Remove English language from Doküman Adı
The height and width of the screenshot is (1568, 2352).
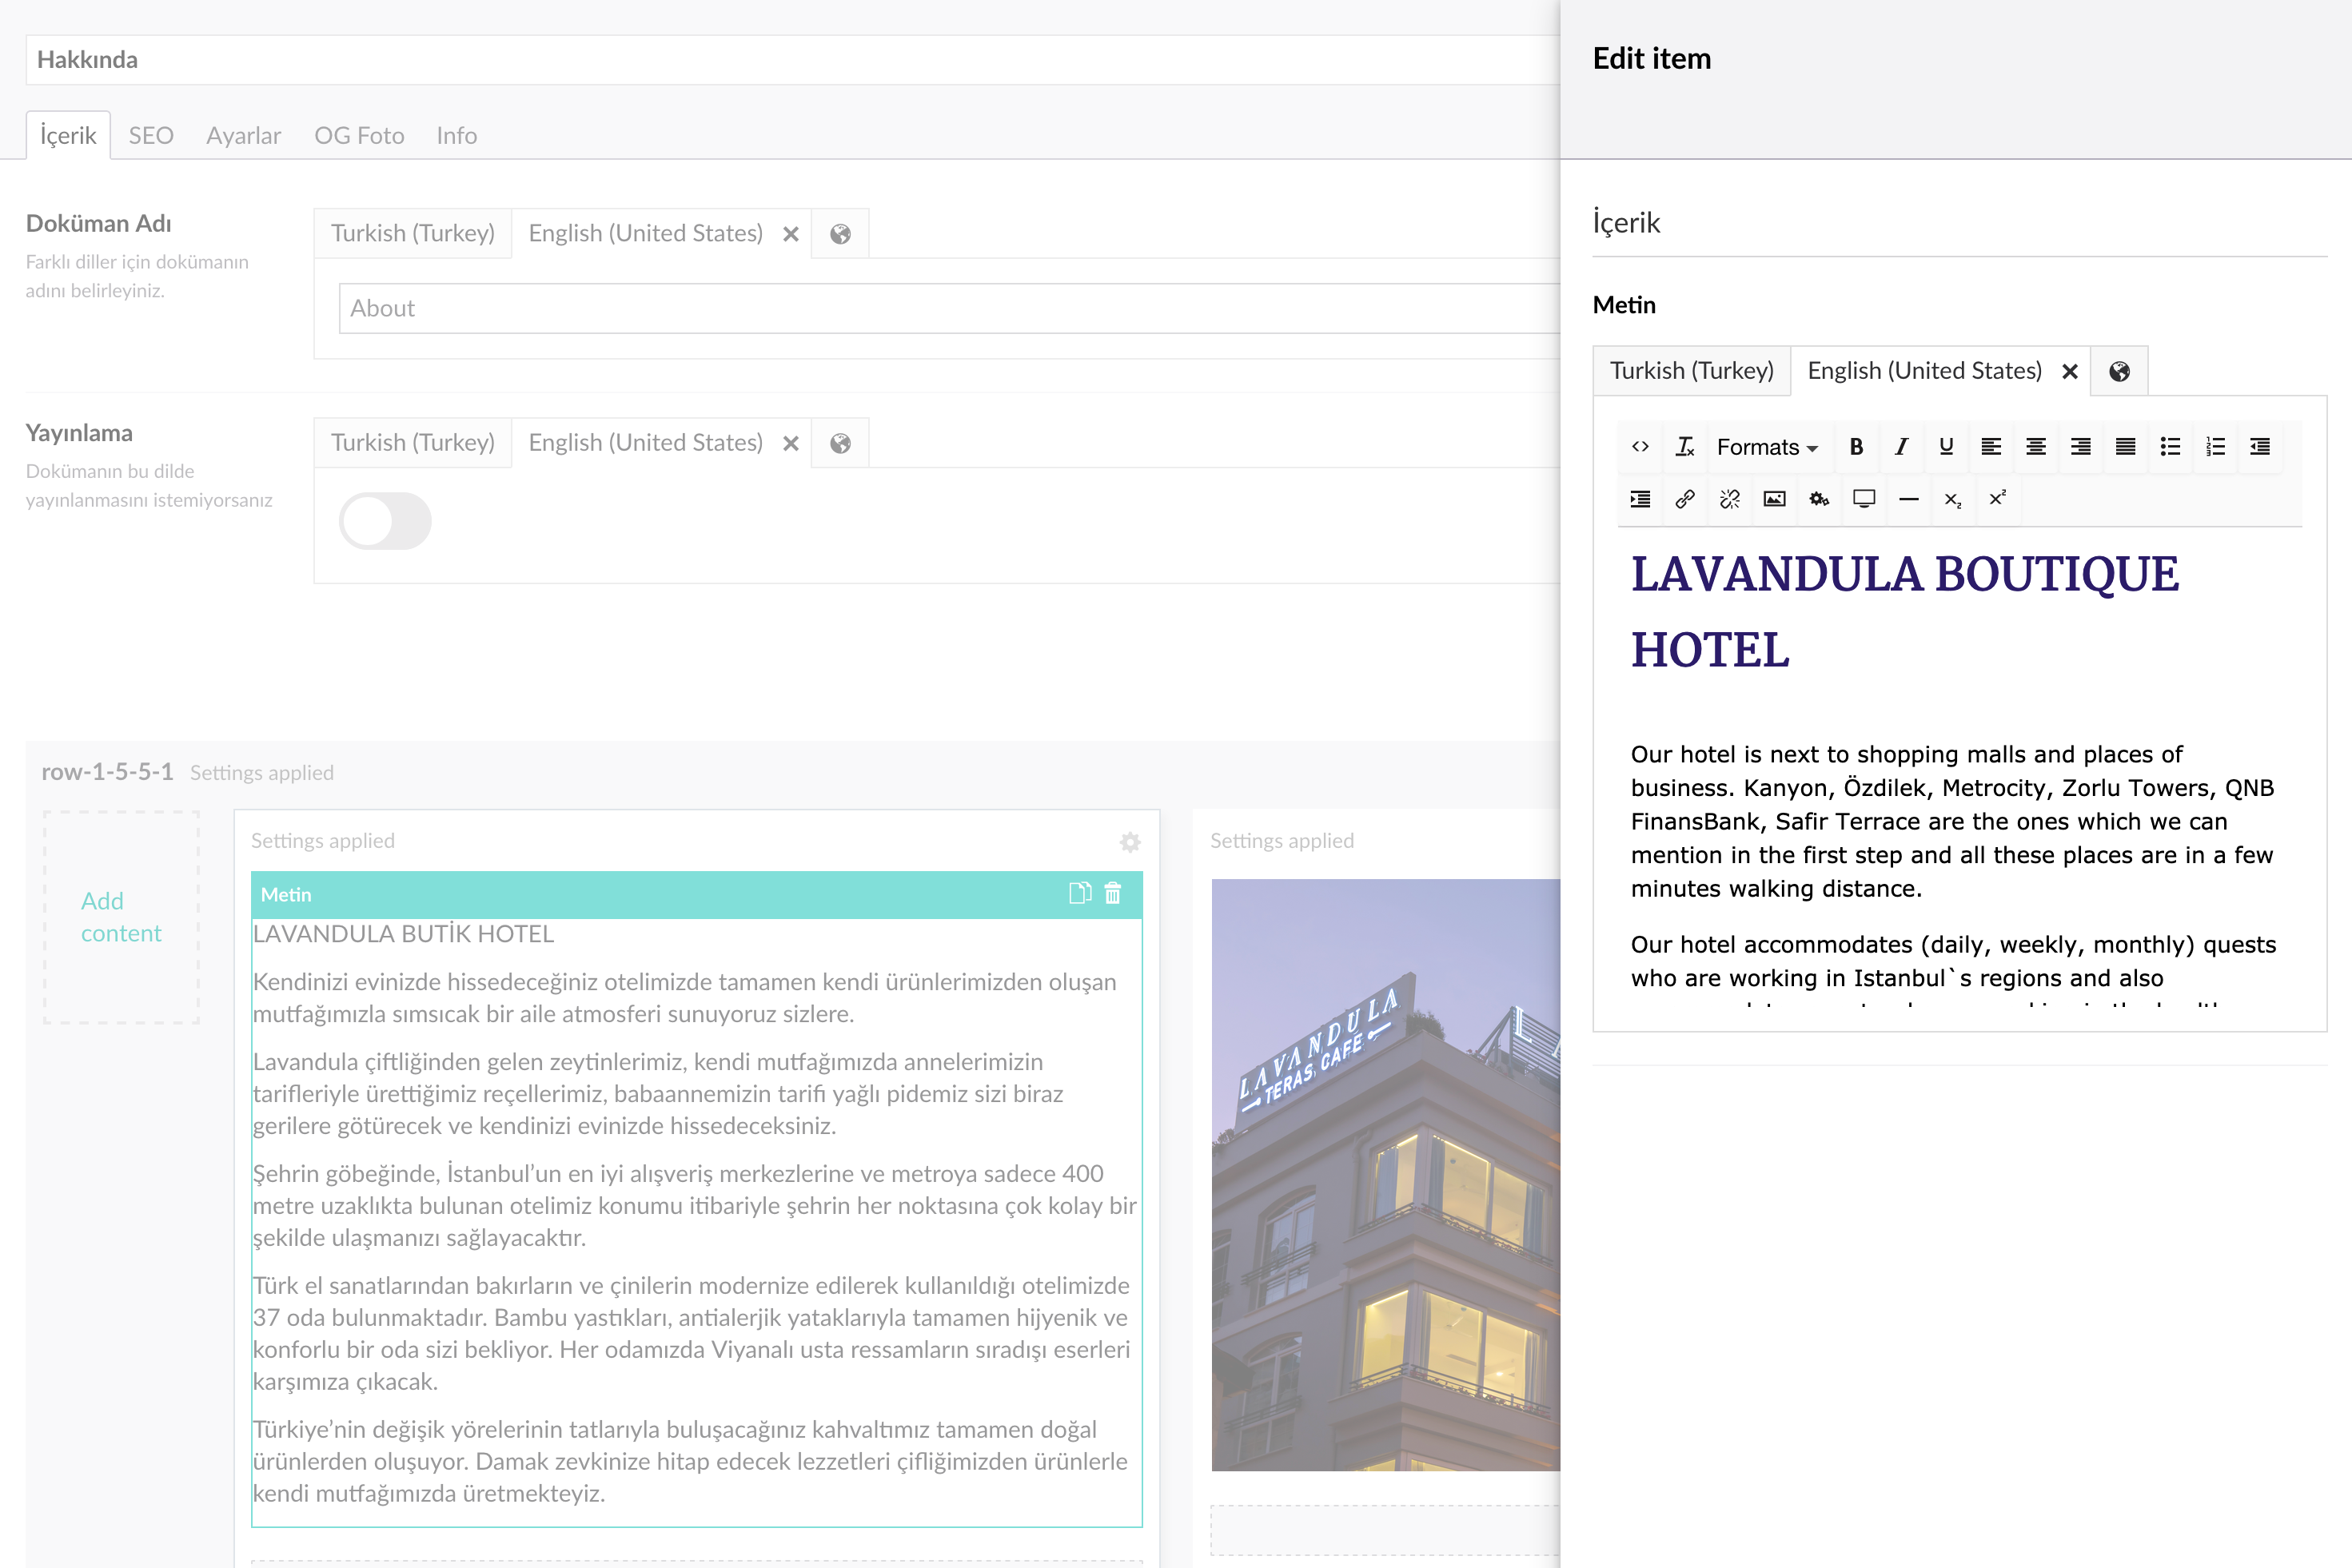791,234
